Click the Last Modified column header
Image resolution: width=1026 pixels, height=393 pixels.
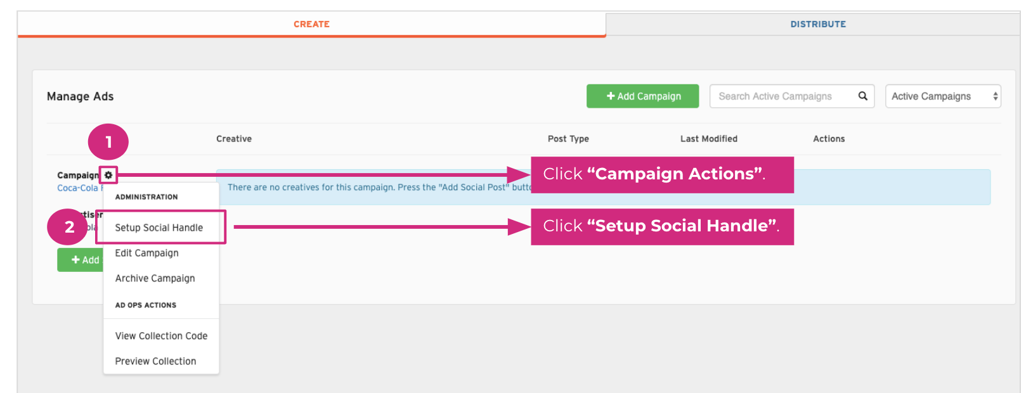click(708, 139)
